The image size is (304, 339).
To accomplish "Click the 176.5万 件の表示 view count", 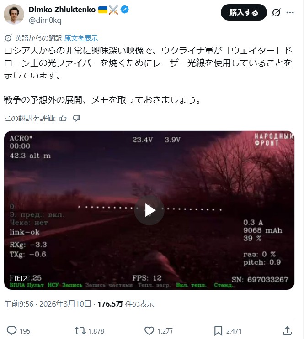I will click(x=126, y=304).
